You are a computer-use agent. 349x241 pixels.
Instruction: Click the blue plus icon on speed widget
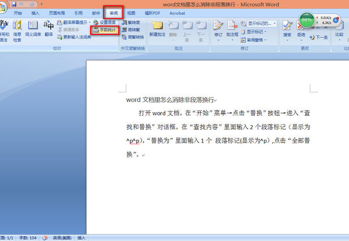[x=336, y=20]
